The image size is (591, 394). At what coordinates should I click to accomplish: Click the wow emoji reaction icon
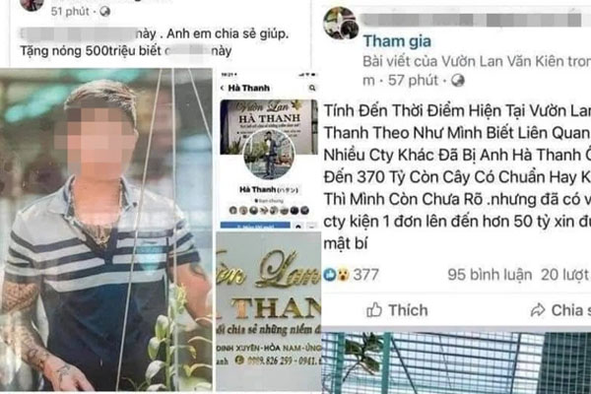pyautogui.click(x=343, y=275)
